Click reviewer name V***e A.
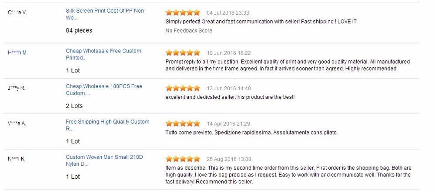The width and height of the screenshot is (435, 193). pyautogui.click(x=17, y=124)
